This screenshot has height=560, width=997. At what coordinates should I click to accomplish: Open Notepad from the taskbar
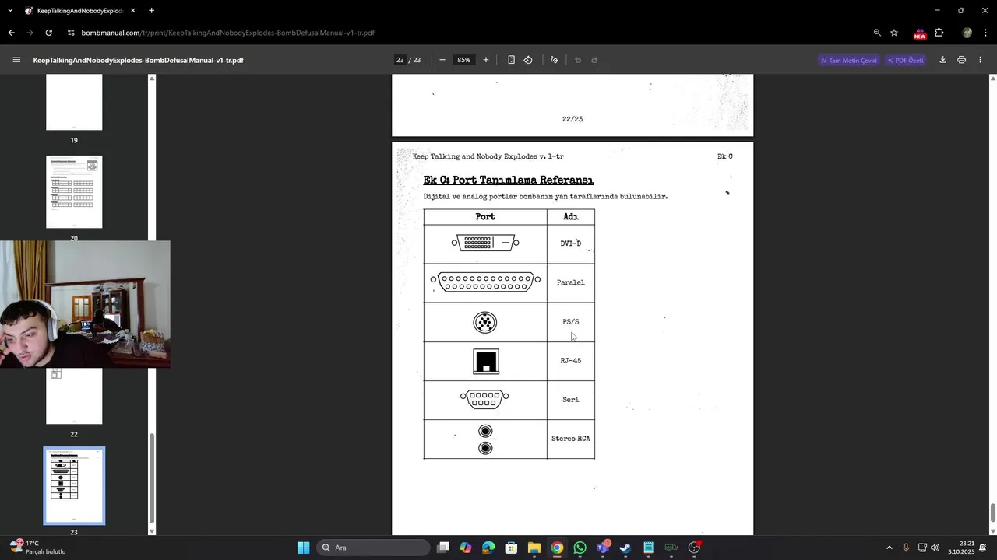coord(648,548)
